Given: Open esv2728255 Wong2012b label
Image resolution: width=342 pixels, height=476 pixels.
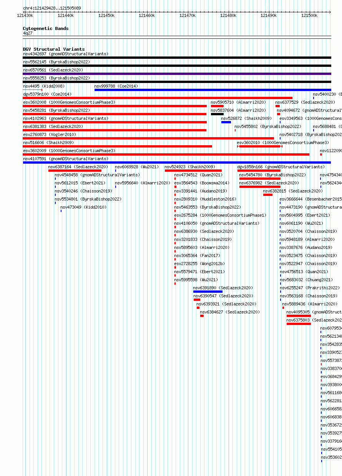Looking at the screenshot, I should (x=199, y=264).
